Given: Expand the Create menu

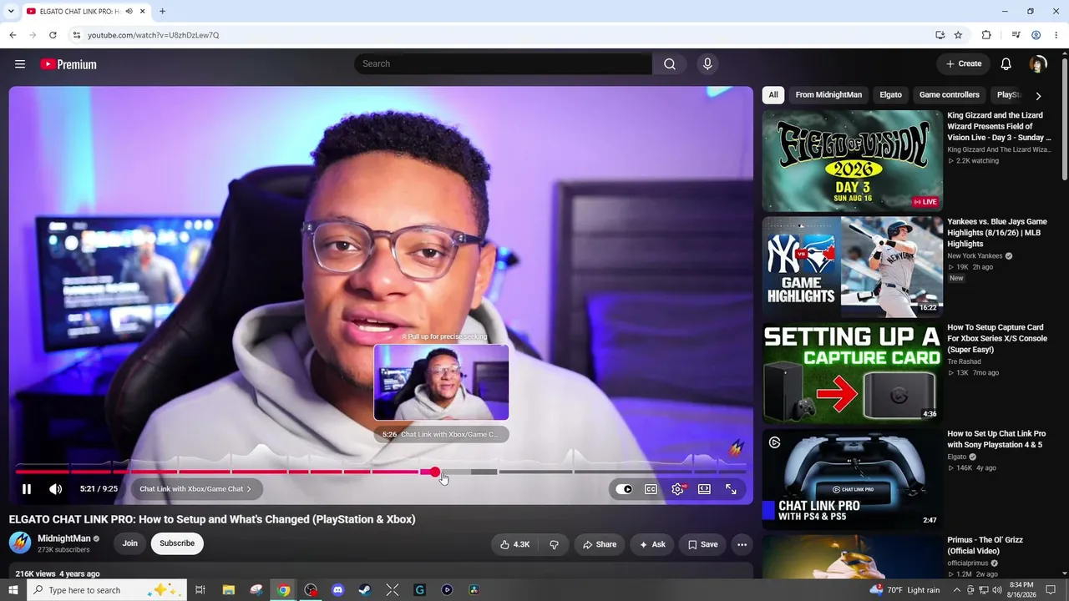Looking at the screenshot, I should coord(964,64).
